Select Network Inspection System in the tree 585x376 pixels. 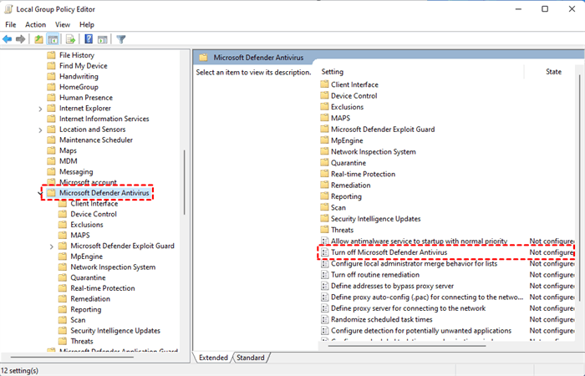point(113,267)
